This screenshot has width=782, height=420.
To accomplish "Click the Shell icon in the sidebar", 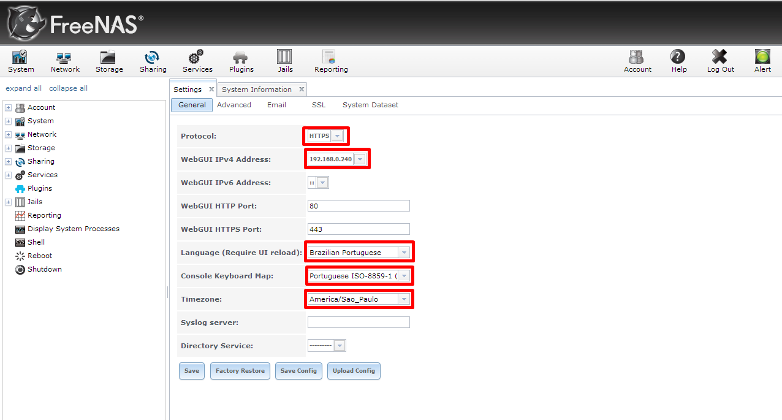I will coord(20,243).
